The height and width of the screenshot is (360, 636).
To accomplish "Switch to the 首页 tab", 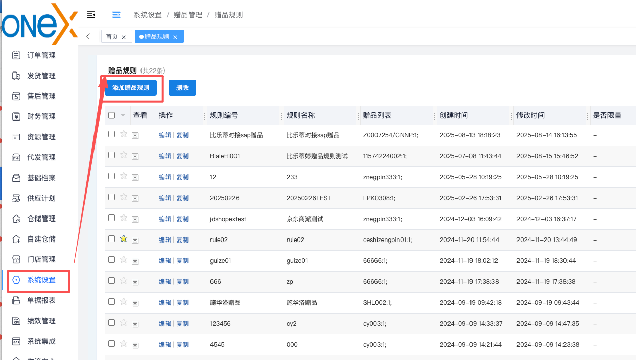I will (112, 37).
